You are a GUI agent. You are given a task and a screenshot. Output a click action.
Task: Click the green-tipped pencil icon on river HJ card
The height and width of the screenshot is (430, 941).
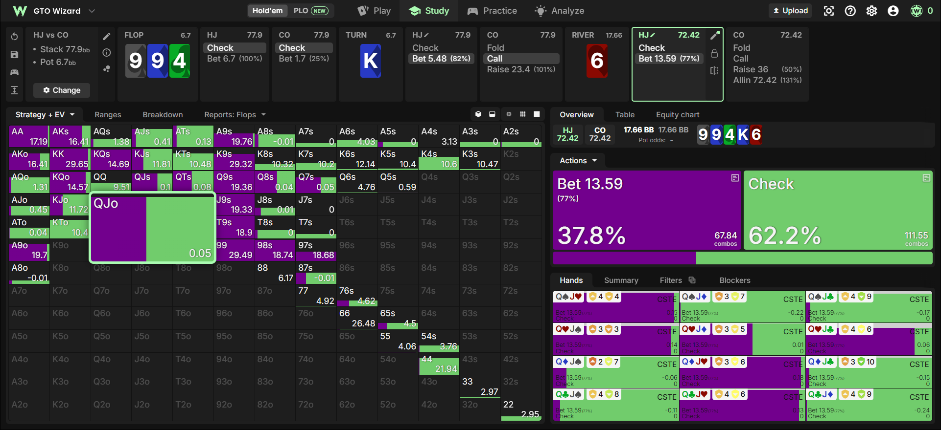pos(715,35)
